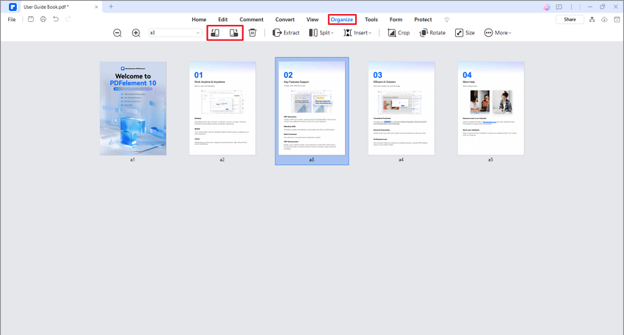Click the a5 page label
624x335 pixels.
(x=490, y=160)
